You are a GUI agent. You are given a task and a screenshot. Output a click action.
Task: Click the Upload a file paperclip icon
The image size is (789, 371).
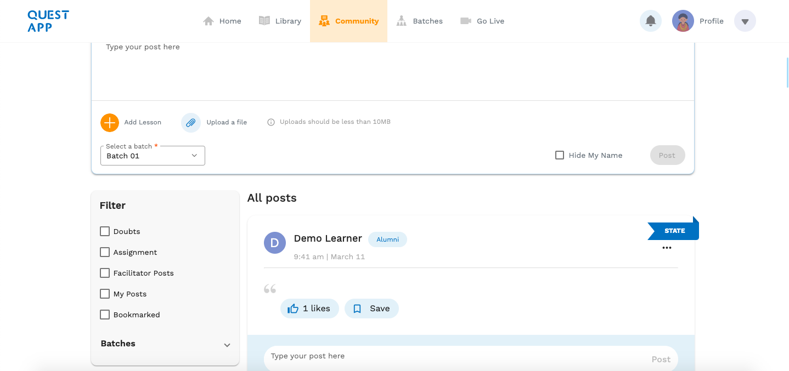click(190, 123)
